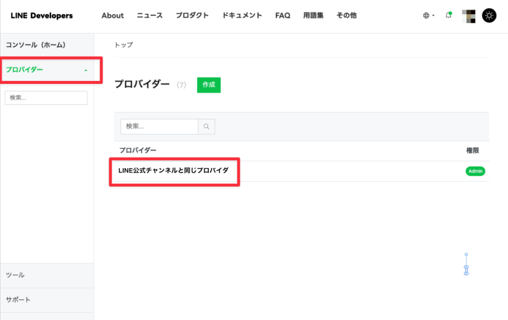Open the プロダクト menu

tap(192, 16)
